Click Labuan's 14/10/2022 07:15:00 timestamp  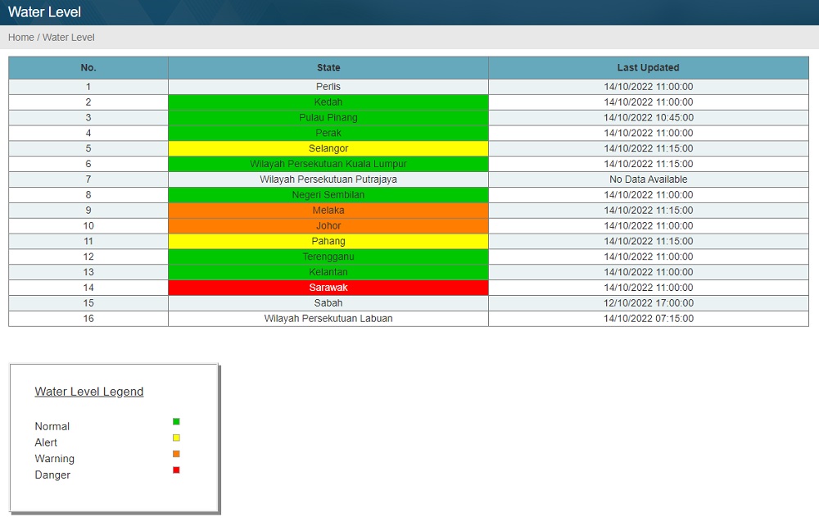pos(648,319)
